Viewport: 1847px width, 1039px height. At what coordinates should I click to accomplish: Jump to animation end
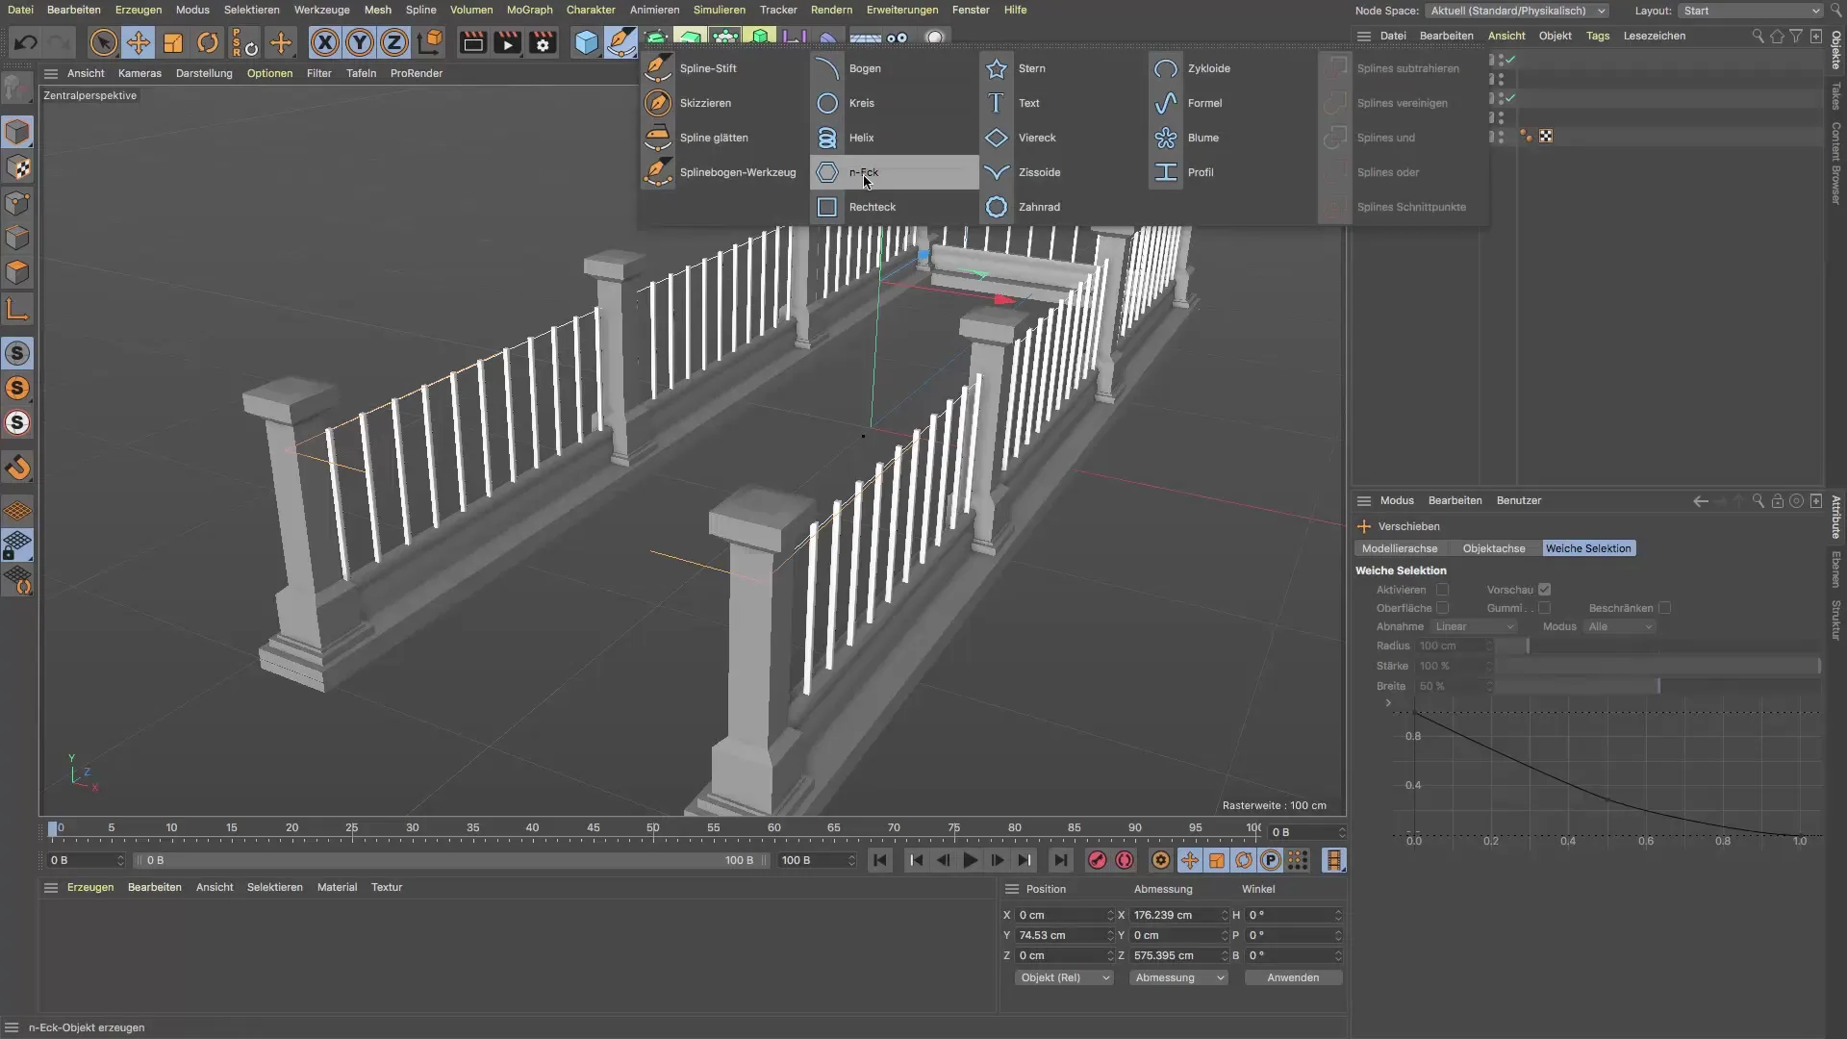1060,860
